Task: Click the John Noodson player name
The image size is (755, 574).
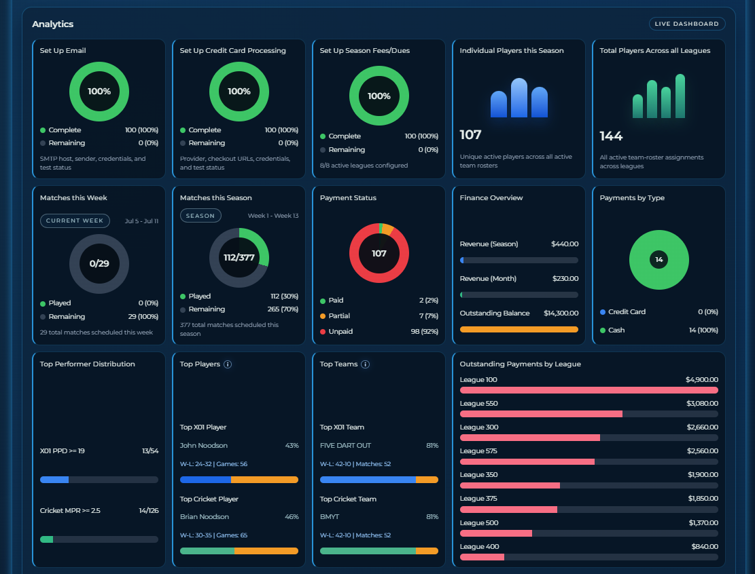Action: tap(204, 446)
